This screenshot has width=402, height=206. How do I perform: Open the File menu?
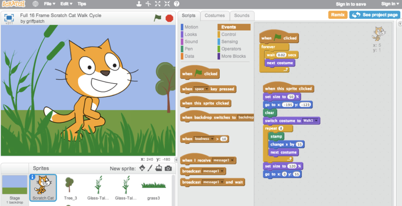coord(50,4)
